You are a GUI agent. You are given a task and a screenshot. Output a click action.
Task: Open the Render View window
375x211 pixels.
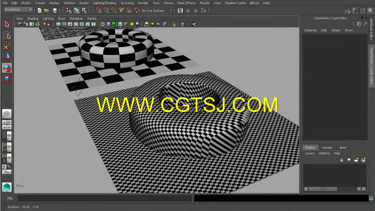click(x=180, y=10)
